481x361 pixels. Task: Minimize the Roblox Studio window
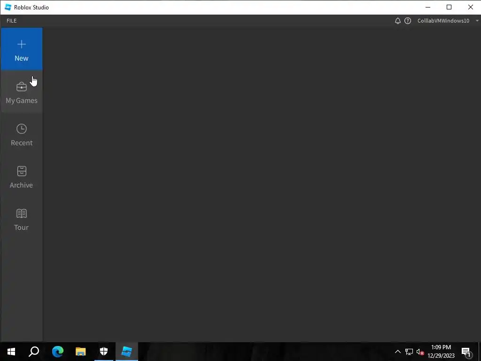(x=428, y=7)
